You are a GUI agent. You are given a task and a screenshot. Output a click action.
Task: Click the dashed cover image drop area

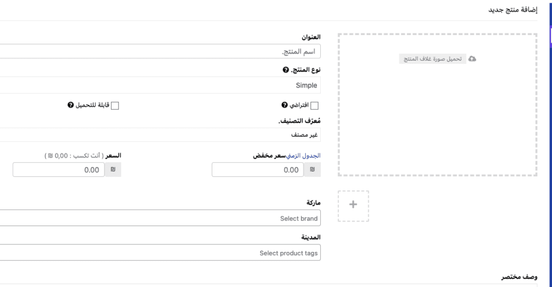tap(438, 105)
